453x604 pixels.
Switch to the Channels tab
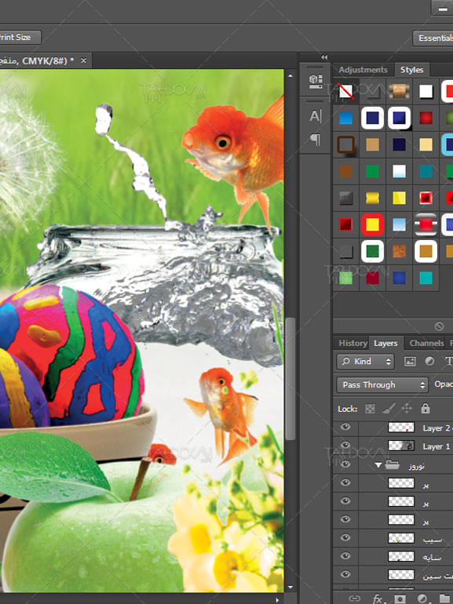tap(426, 343)
